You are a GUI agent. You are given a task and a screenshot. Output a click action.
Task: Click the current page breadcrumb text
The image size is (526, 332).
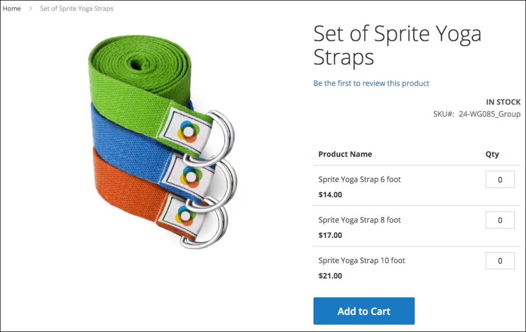pyautogui.click(x=76, y=8)
